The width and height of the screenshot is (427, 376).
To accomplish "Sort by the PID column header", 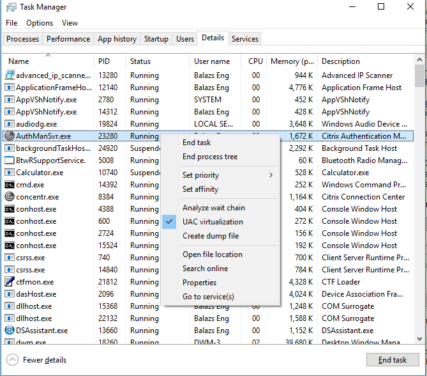I will (110, 61).
